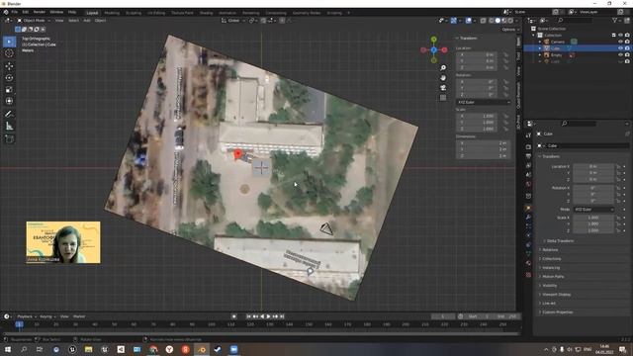Click the pan view hand icon
Viewport: 633px width, 356px height.
click(x=443, y=77)
